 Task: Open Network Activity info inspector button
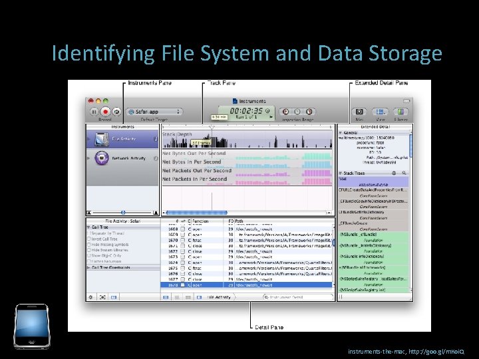pos(156,158)
